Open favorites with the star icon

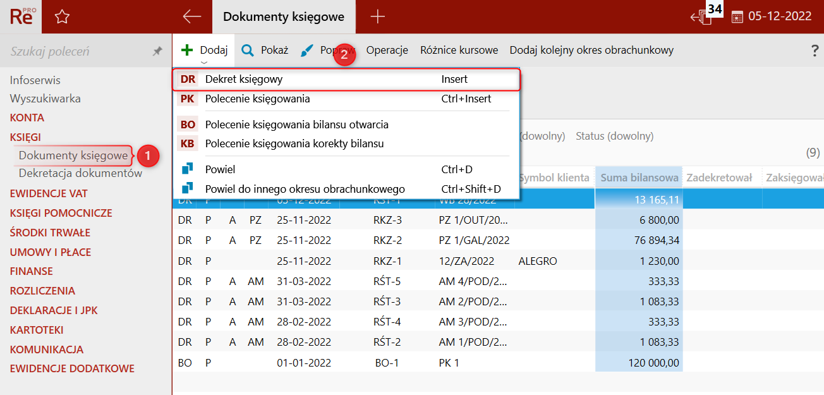pyautogui.click(x=61, y=17)
